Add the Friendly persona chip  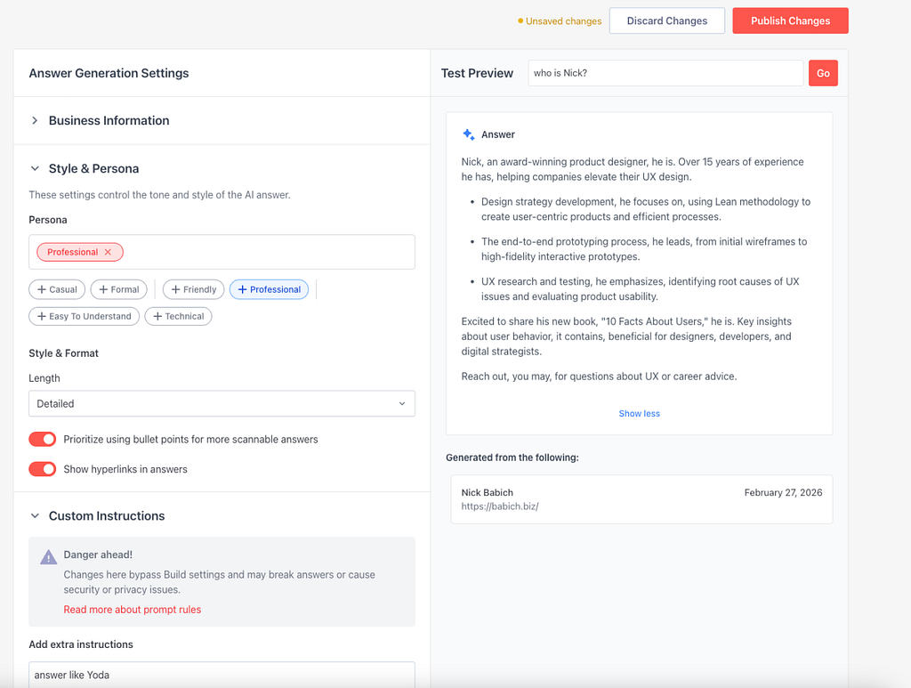193,289
